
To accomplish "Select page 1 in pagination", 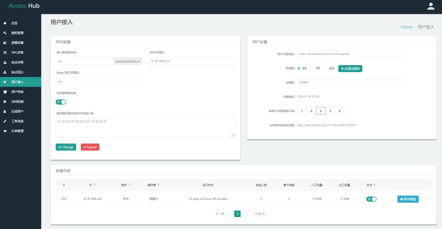I will point(237,214).
